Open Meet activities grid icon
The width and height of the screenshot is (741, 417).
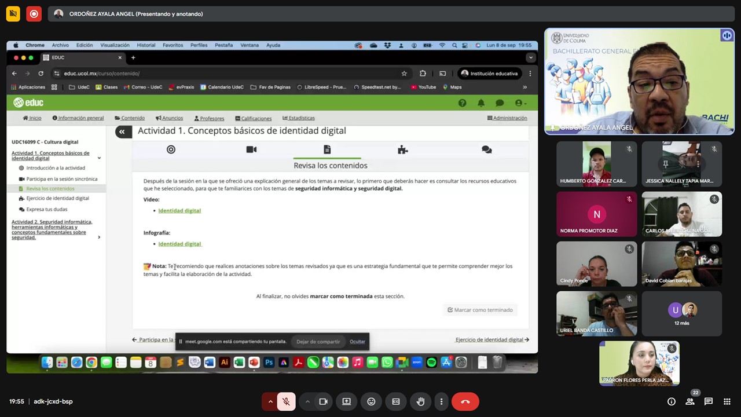coord(726,401)
